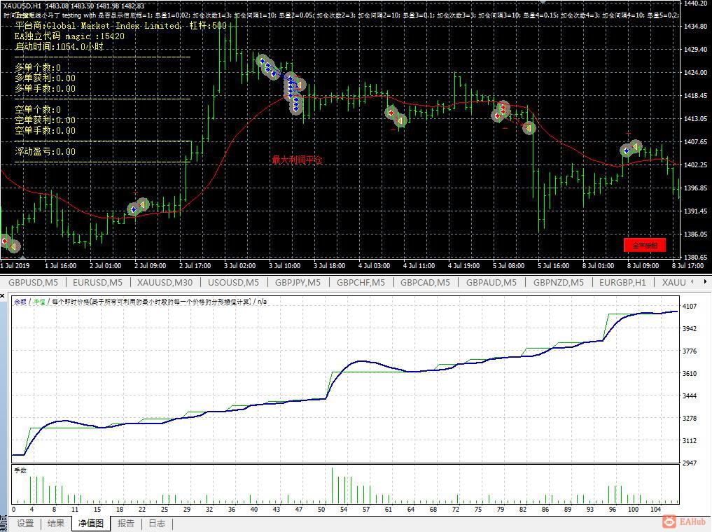This screenshot has height=532, width=712.
Task: Click the 8 Jul 17:00 time label
Action: pyautogui.click(x=687, y=265)
